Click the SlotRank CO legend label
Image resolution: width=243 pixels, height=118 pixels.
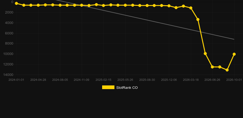coord(127,88)
